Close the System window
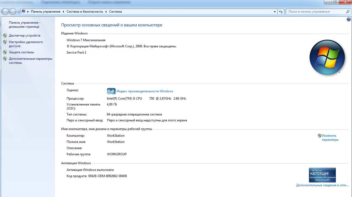This screenshot has width=352, height=197. point(345,2)
